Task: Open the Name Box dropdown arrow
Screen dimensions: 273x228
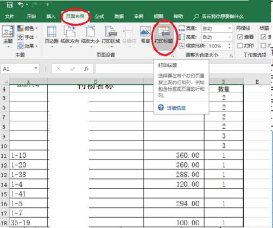Action: tap(36, 69)
